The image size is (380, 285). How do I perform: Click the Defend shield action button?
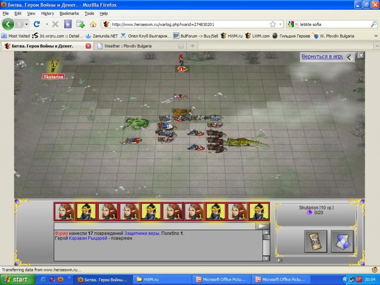pyautogui.click(x=342, y=242)
